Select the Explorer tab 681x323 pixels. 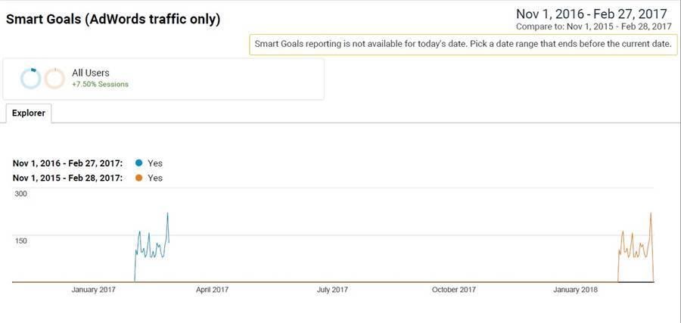point(28,113)
